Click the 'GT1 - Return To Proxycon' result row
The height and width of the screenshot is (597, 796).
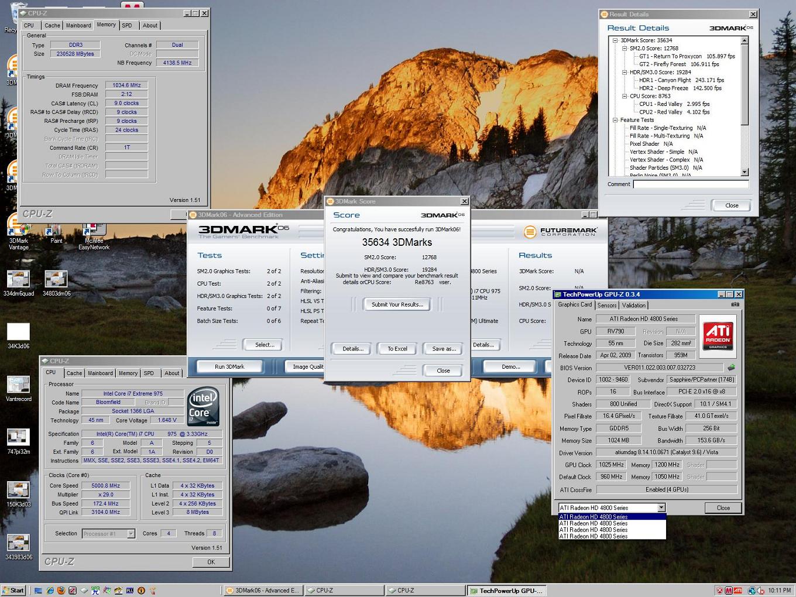687,57
